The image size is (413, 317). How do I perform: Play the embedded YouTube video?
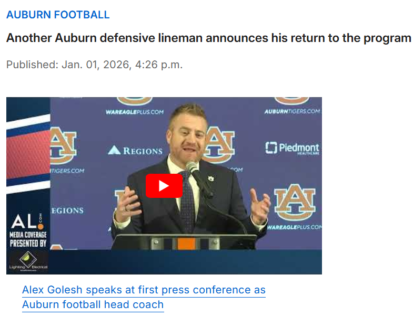tap(164, 186)
